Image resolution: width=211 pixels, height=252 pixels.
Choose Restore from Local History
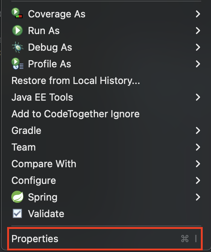76,81
